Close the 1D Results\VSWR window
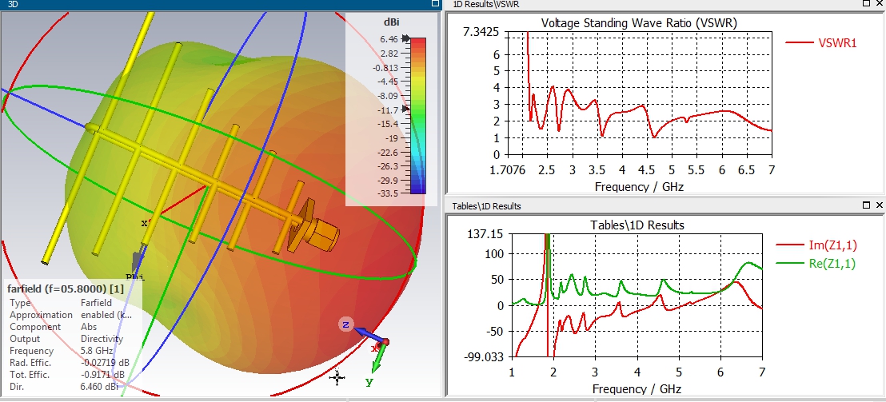Image resolution: width=886 pixels, height=402 pixels. (880, 3)
